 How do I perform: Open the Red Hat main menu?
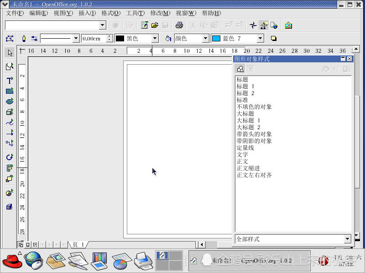click(12, 261)
